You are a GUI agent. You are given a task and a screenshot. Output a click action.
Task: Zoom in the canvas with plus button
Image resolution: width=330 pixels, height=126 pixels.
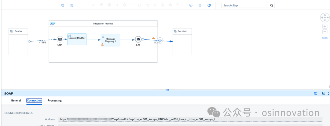pyautogui.click(x=325, y=26)
